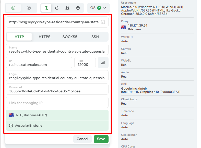This screenshot has height=148, width=201.
Task: Click the Brisbane city text under proxy IP
Action: coord(134,29)
